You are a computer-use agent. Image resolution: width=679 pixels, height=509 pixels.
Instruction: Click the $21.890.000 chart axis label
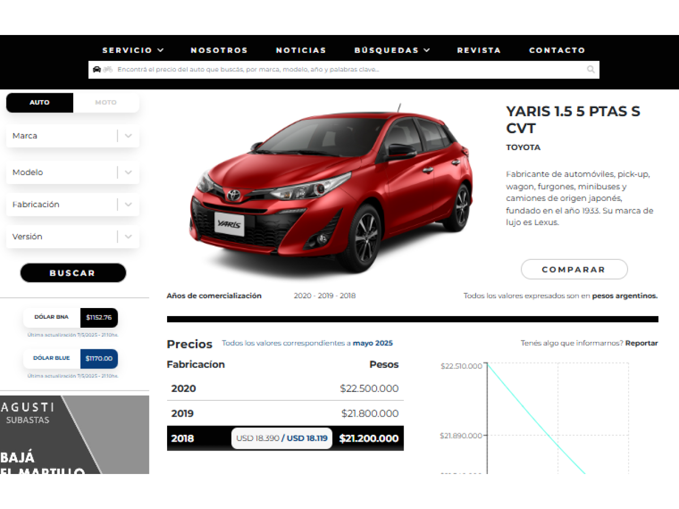(461, 436)
